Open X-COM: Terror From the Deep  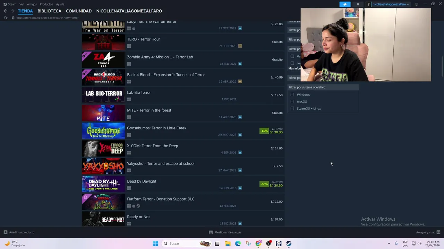tap(183, 148)
